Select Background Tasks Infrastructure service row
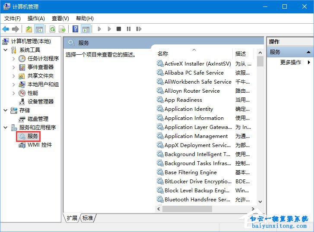The width and height of the screenshot is (314, 232). pos(203,163)
